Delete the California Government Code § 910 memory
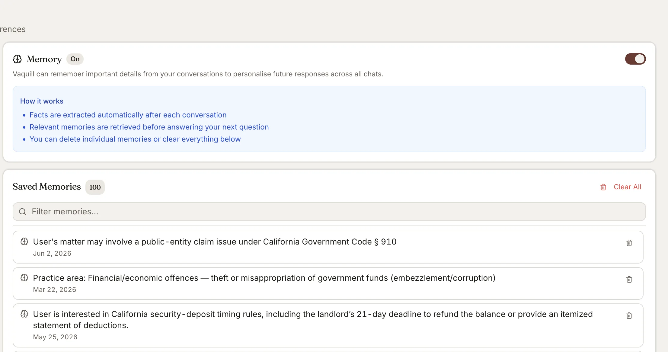The height and width of the screenshot is (352, 668). click(x=629, y=243)
